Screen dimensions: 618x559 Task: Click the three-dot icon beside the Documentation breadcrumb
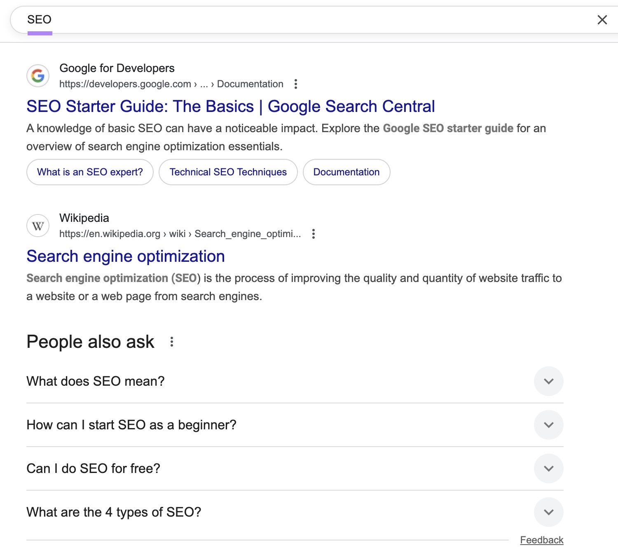click(296, 84)
